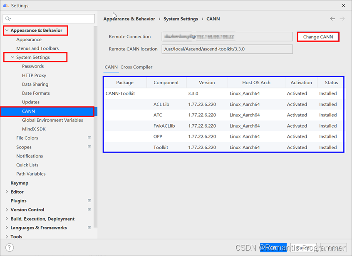Click the Remote Connection field

(227, 36)
